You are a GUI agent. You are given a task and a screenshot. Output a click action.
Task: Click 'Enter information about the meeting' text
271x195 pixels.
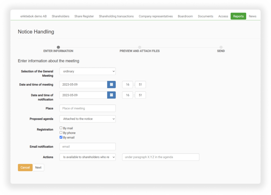click(x=49, y=61)
